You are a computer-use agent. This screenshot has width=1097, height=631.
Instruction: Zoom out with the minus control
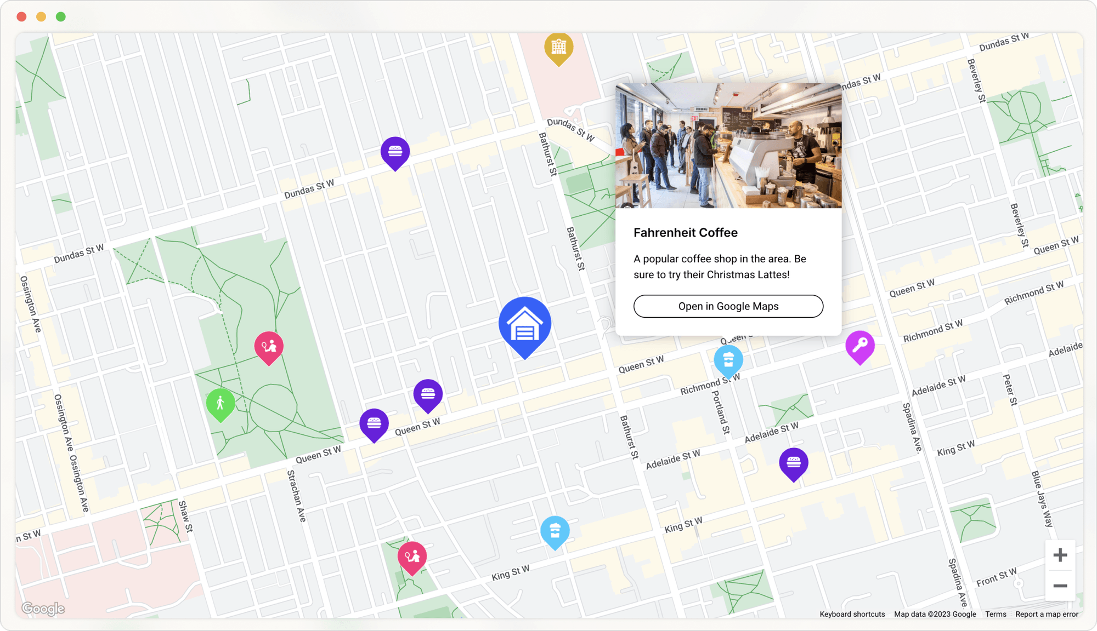pyautogui.click(x=1060, y=585)
